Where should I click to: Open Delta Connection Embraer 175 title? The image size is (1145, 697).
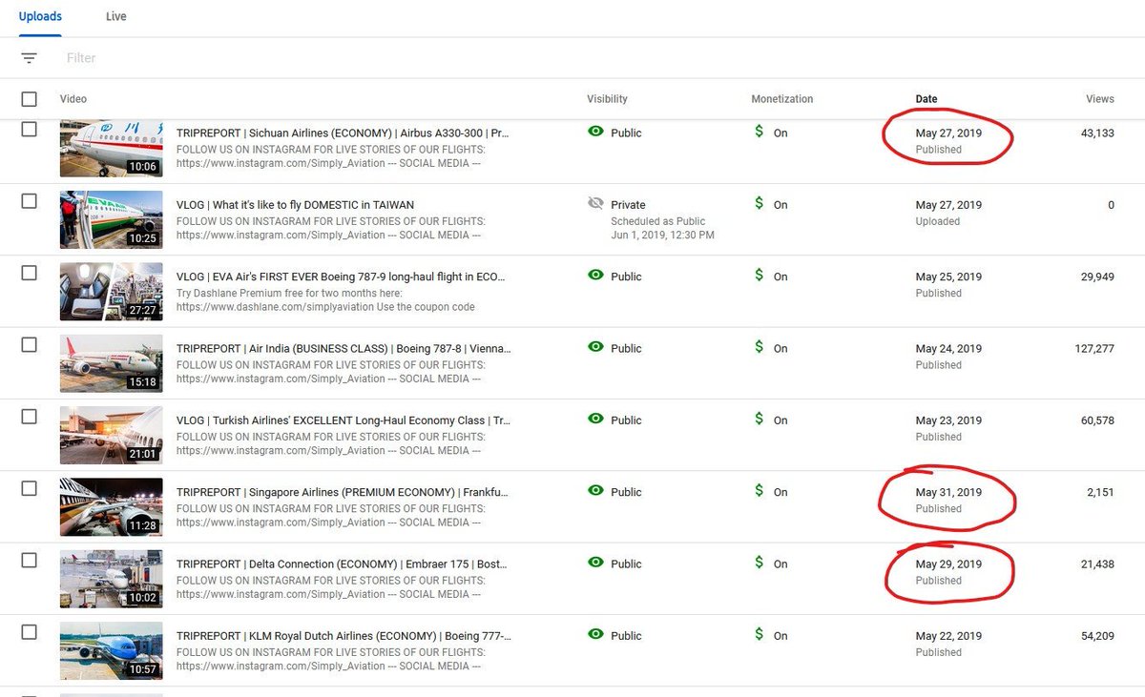(x=342, y=564)
